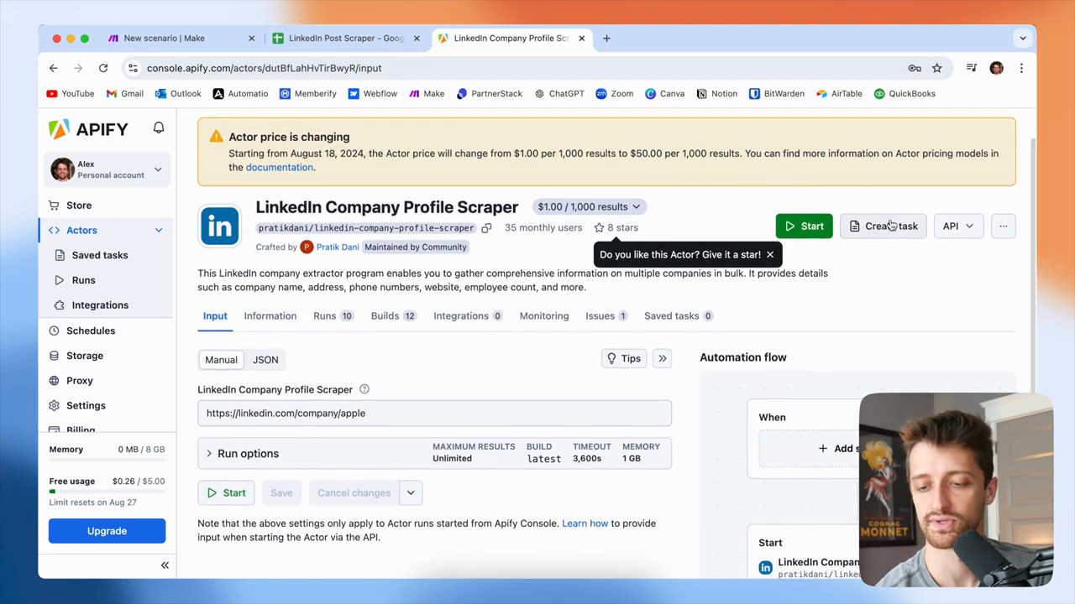Click the help icon beside scraper label
The image size is (1075, 604).
pyautogui.click(x=364, y=389)
